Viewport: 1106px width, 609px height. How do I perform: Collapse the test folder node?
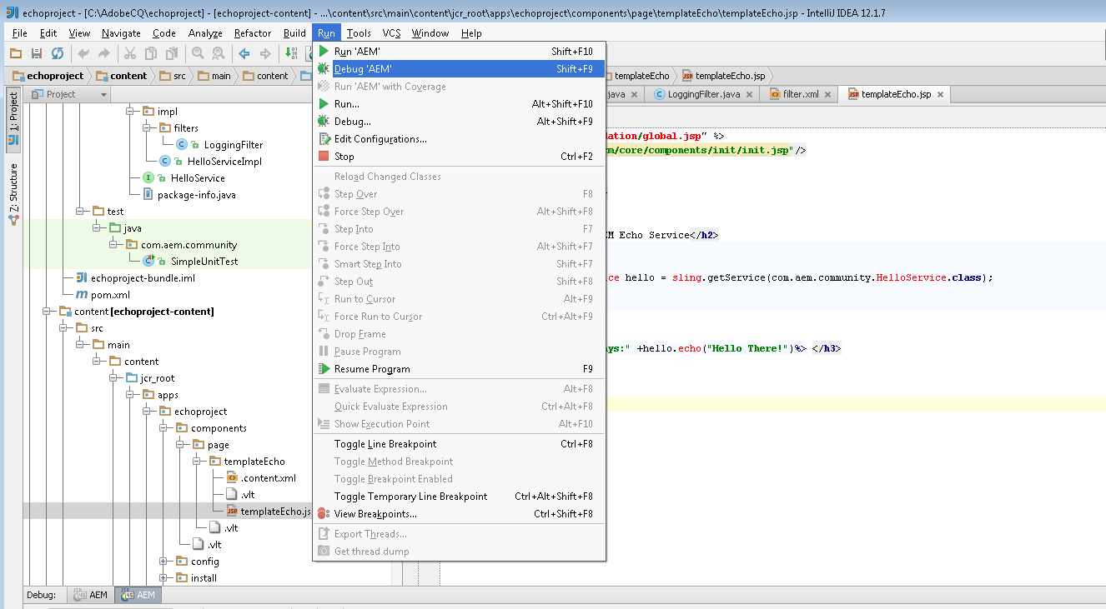[x=80, y=212]
